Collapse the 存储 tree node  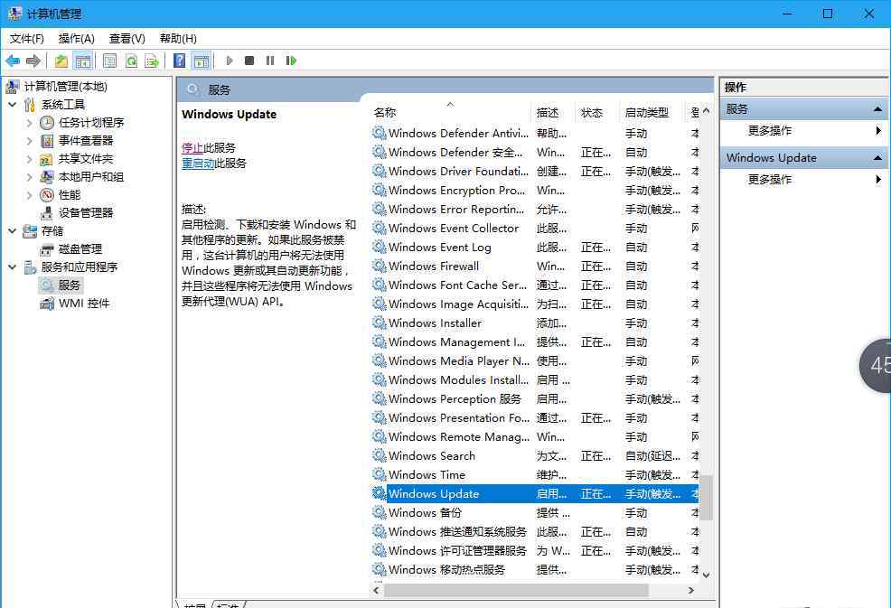13,231
